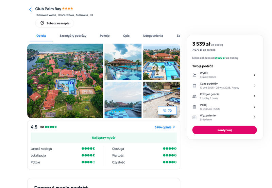Viewport: 272px width, 188px height.
Task: Open the large aerial resort photo
Action: click(65, 81)
